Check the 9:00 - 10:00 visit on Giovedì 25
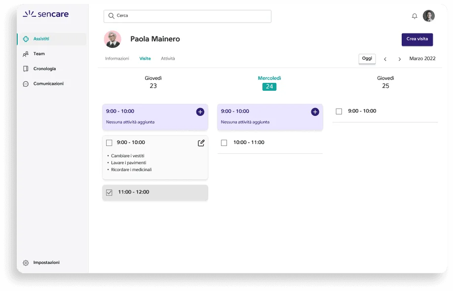The image size is (453, 291). coord(339,111)
